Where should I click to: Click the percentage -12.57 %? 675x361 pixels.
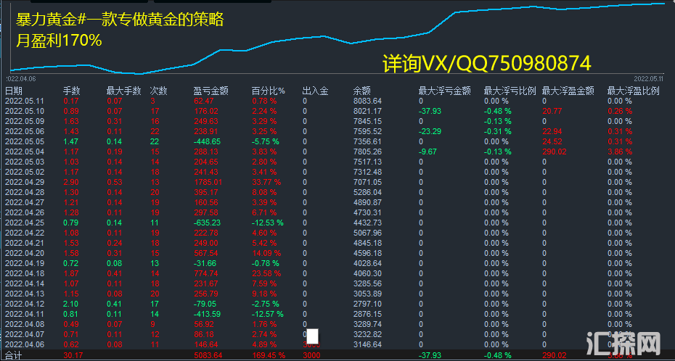pos(268,314)
